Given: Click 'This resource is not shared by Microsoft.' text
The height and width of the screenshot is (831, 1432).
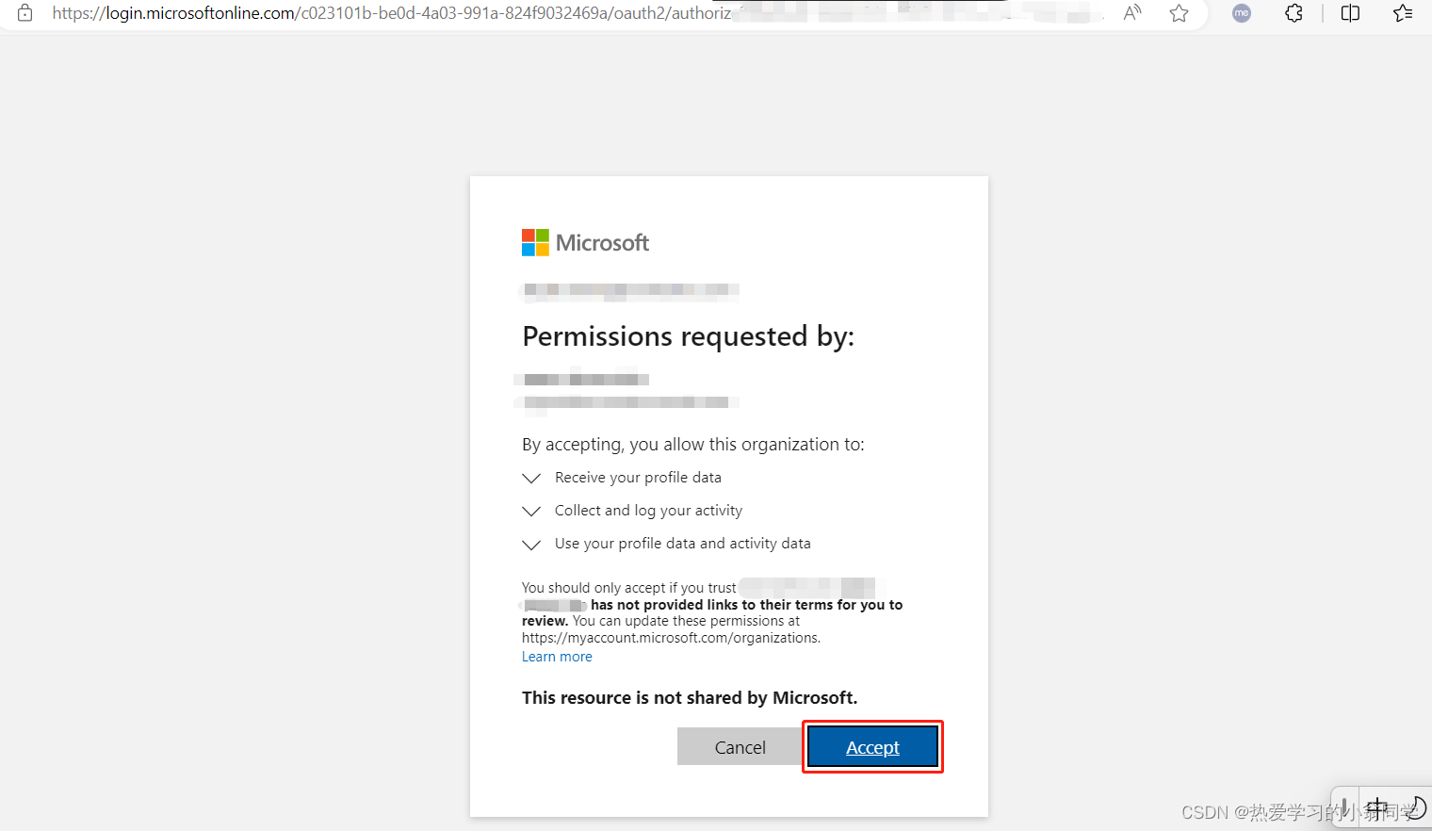Looking at the screenshot, I should (x=690, y=698).
